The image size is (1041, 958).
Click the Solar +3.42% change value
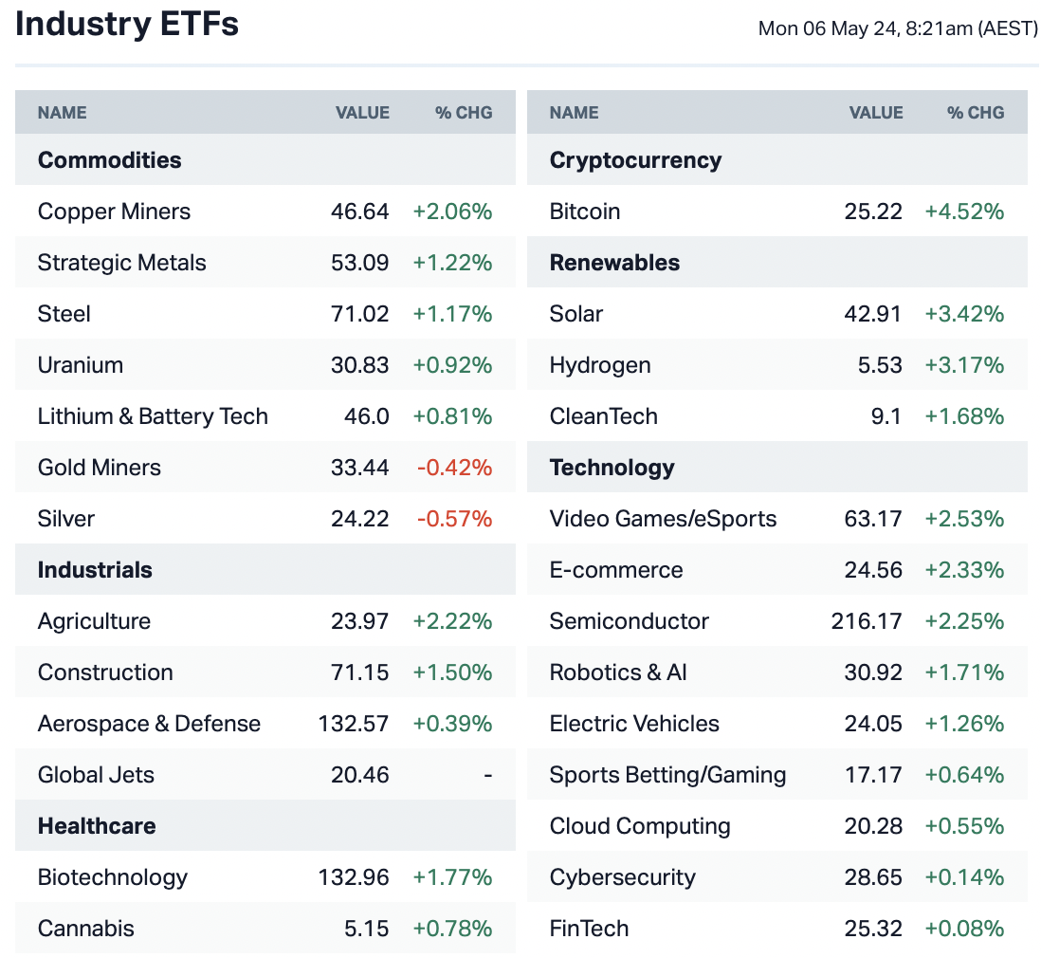(964, 314)
